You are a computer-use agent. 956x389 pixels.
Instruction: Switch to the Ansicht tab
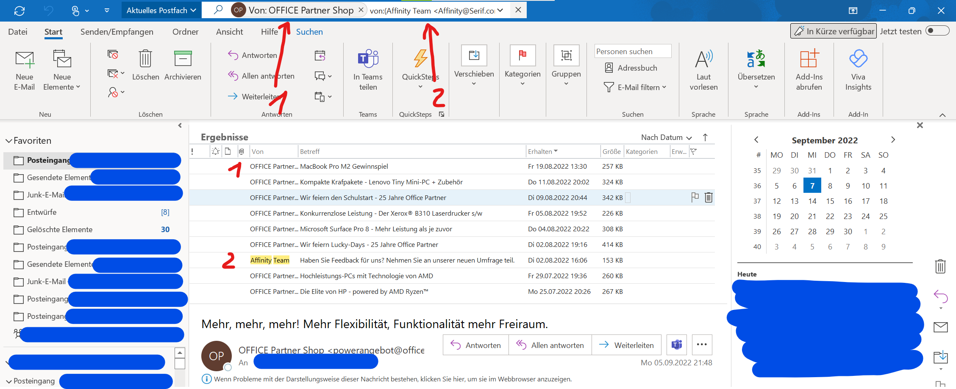(229, 32)
